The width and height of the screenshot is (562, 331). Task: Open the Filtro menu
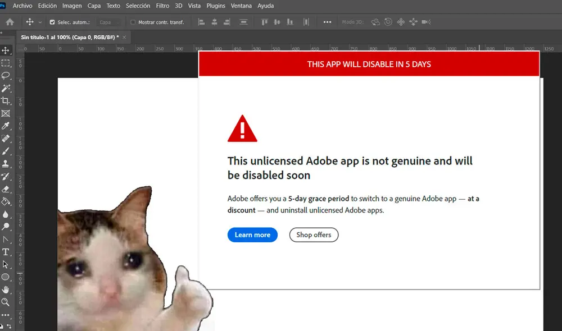(162, 6)
